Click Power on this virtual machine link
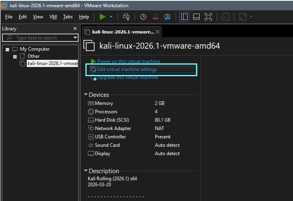The height and width of the screenshot is (201, 293). pyautogui.click(x=129, y=61)
